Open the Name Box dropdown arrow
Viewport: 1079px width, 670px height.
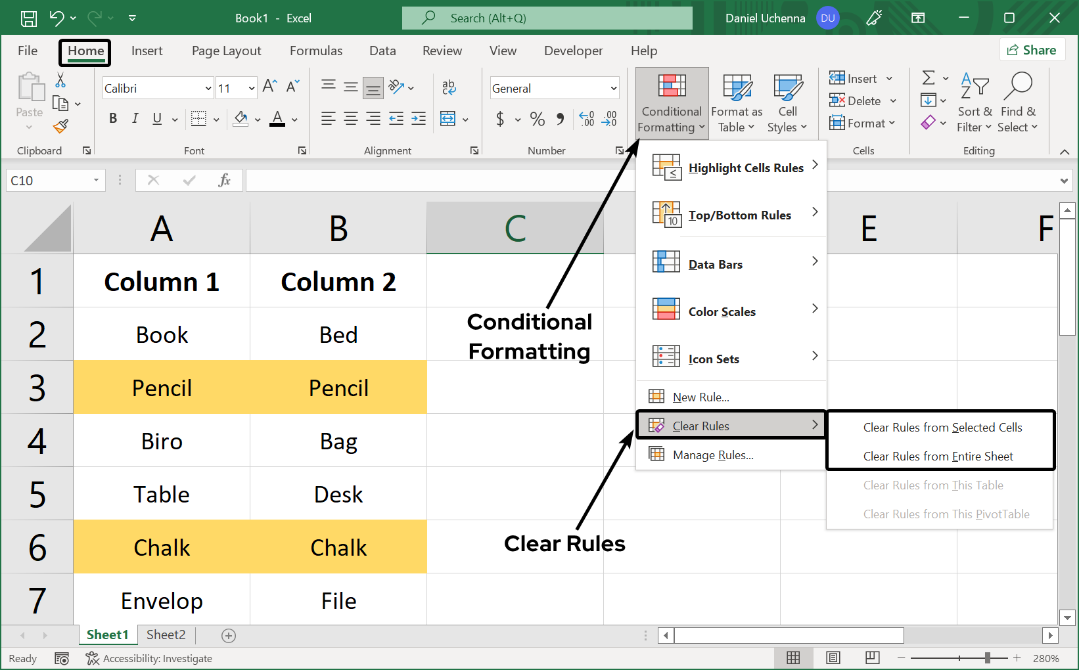pos(96,180)
